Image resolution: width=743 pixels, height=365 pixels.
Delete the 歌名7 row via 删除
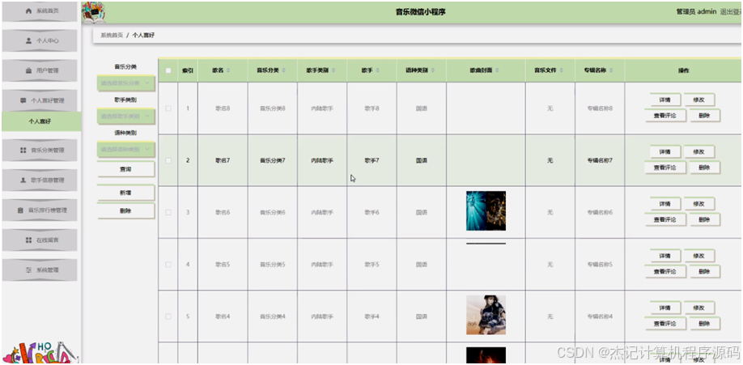705,168
